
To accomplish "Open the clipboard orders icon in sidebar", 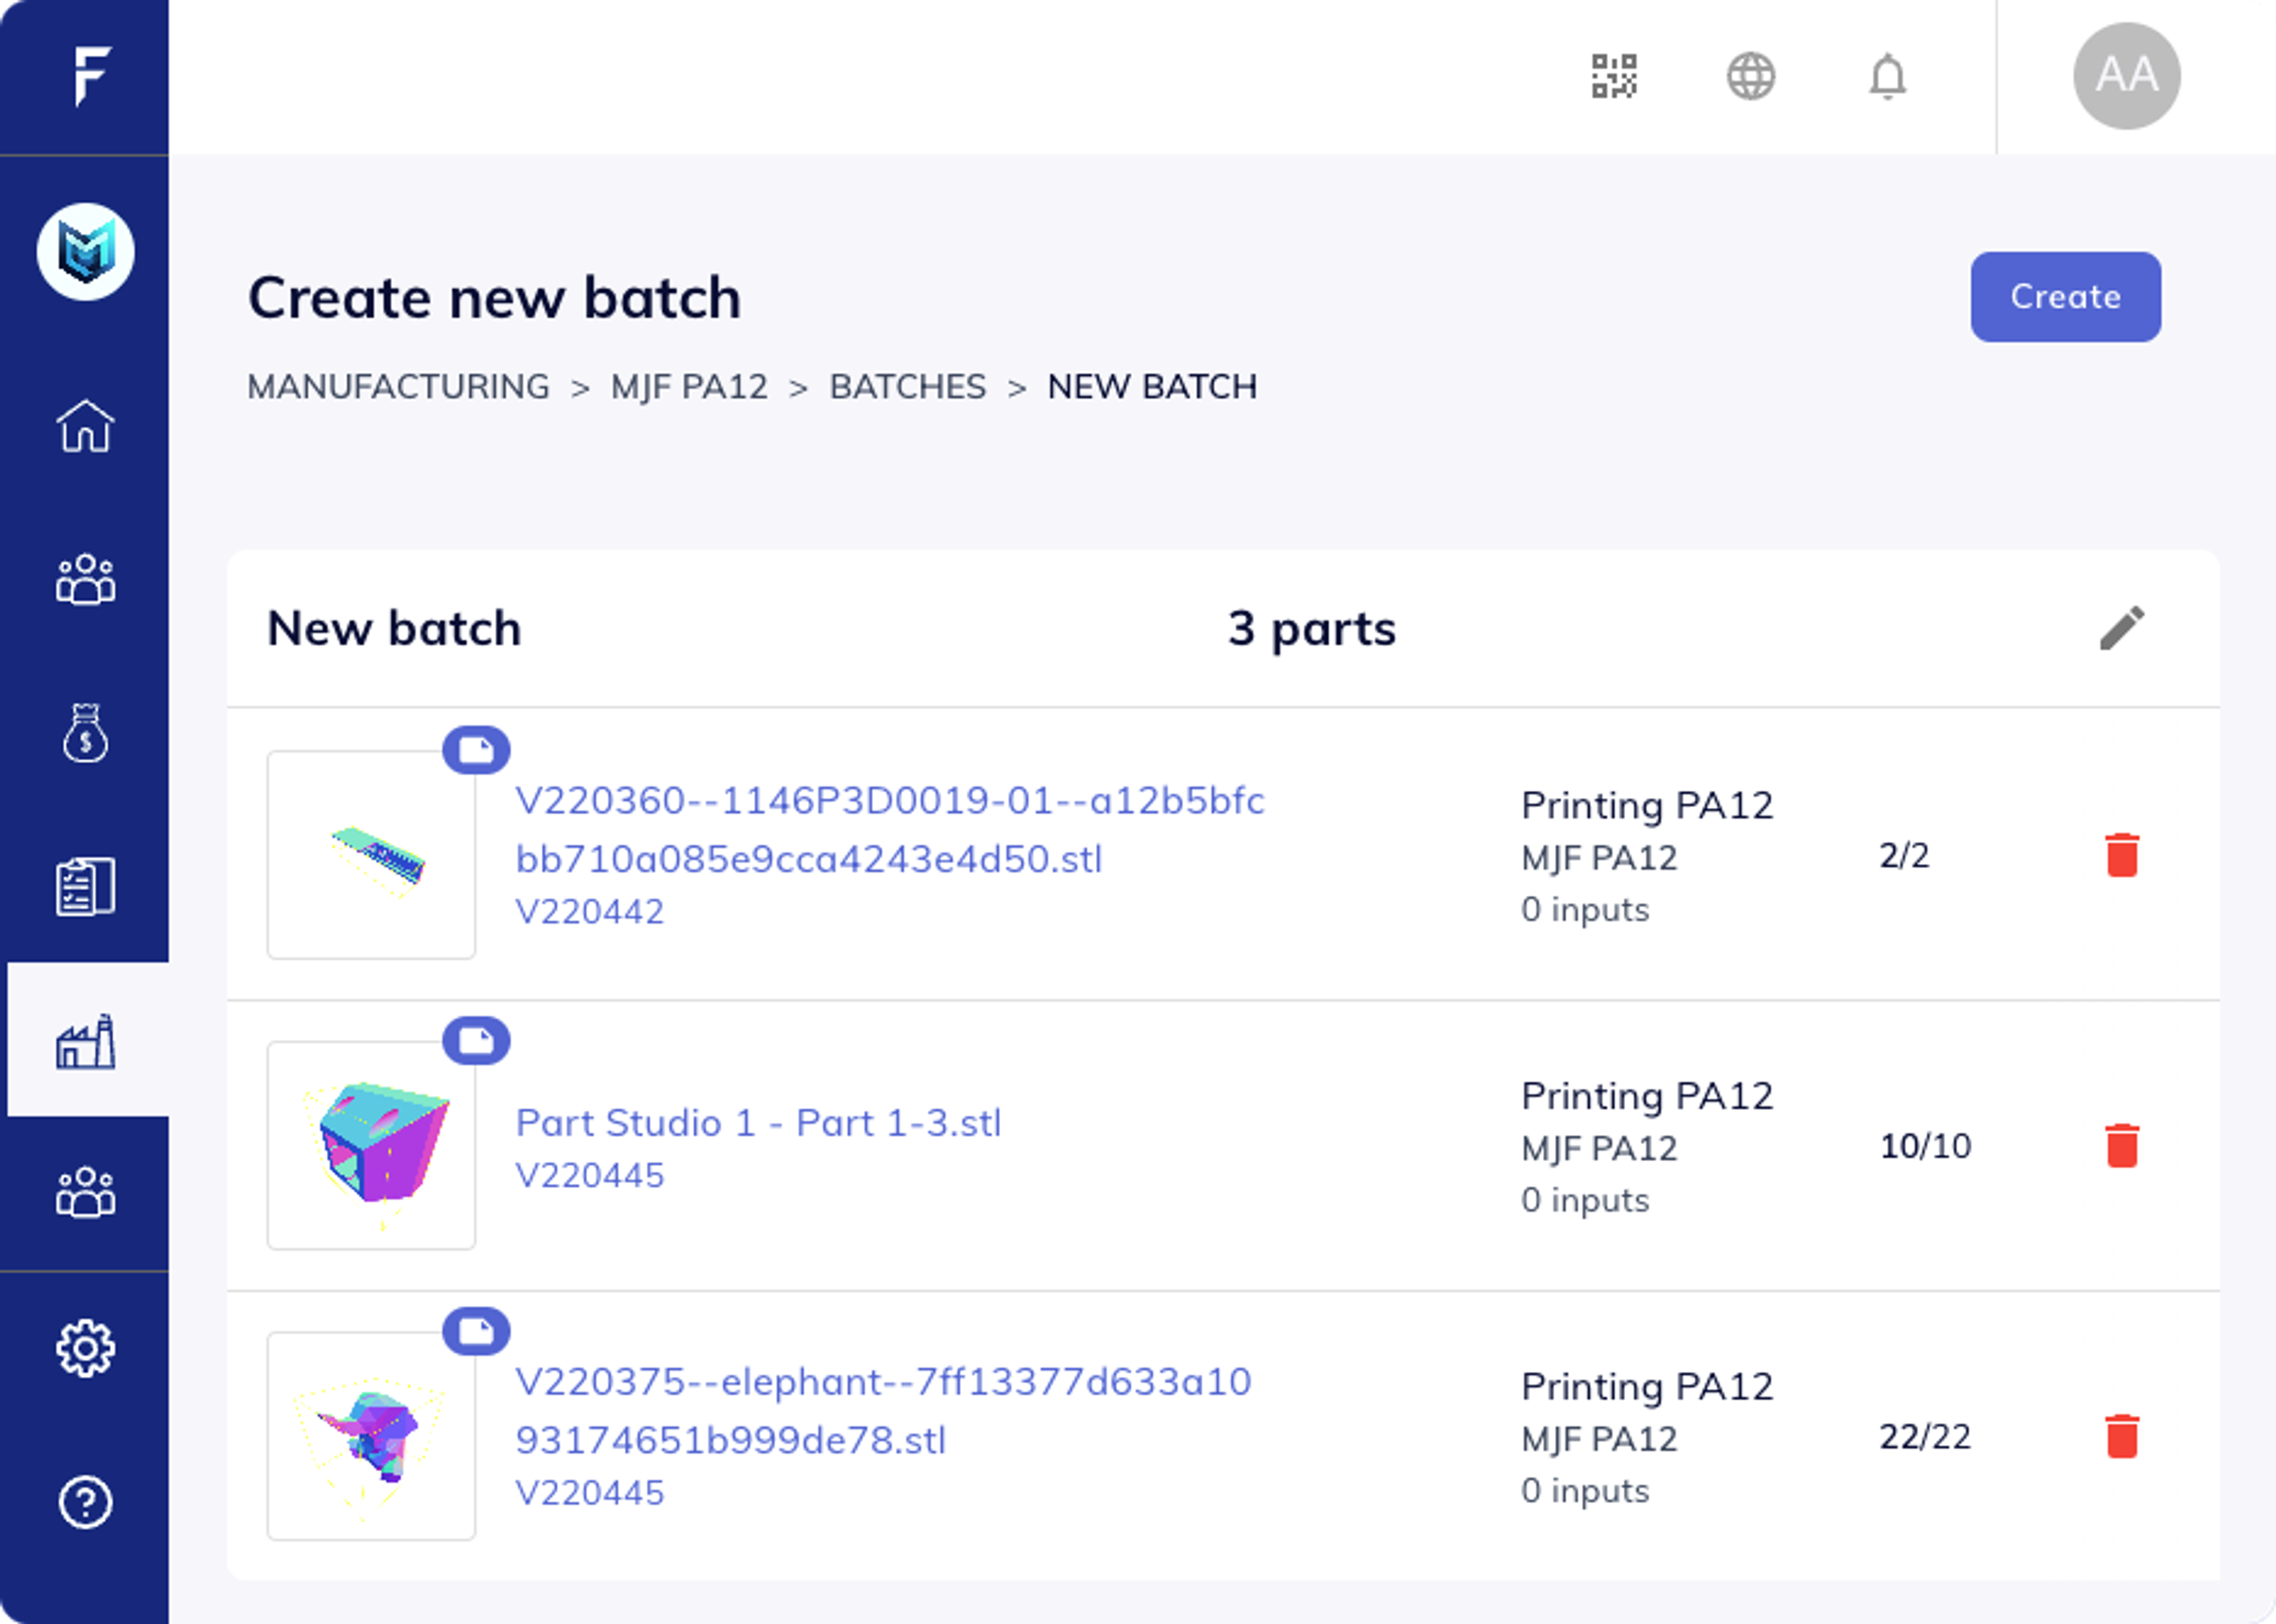I will pyautogui.click(x=85, y=886).
